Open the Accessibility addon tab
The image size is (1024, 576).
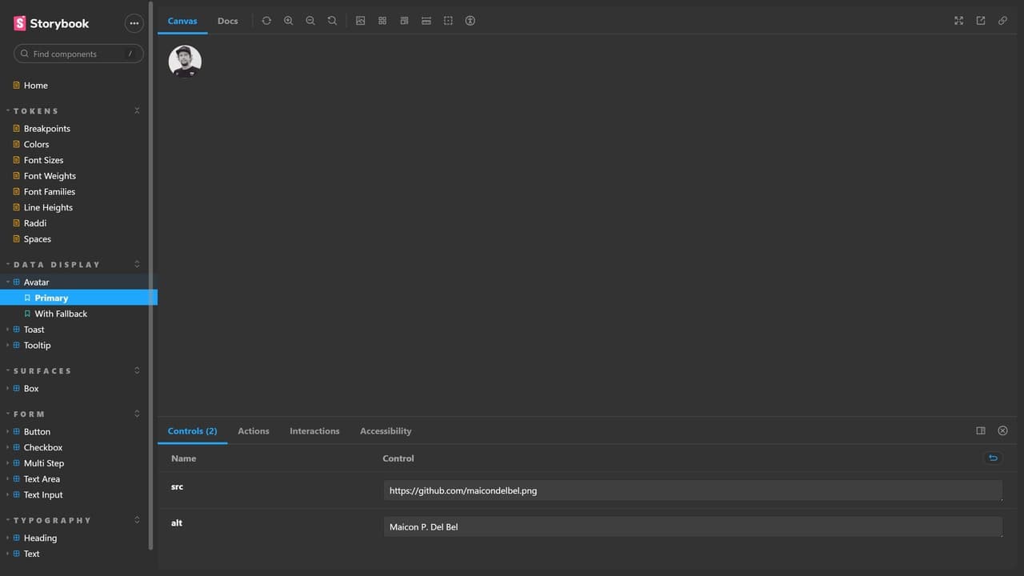click(386, 431)
